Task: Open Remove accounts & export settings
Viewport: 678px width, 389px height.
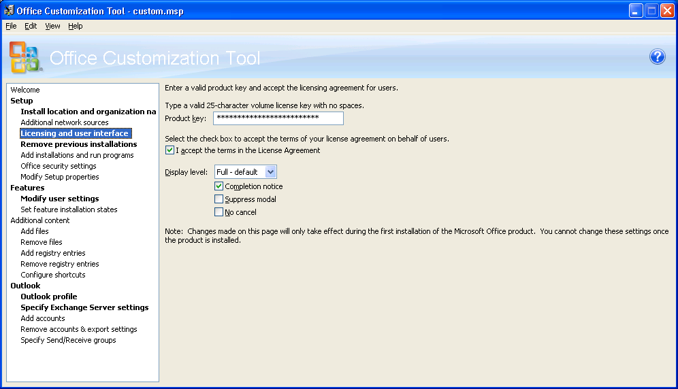Action: [x=79, y=329]
